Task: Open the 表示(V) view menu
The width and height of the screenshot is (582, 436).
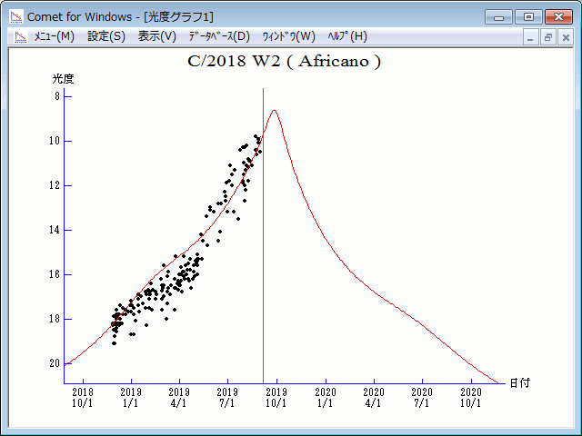Action: [x=156, y=36]
